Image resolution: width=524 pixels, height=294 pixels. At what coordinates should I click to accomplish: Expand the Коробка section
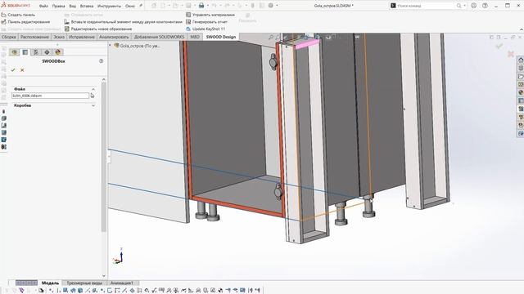(x=93, y=105)
